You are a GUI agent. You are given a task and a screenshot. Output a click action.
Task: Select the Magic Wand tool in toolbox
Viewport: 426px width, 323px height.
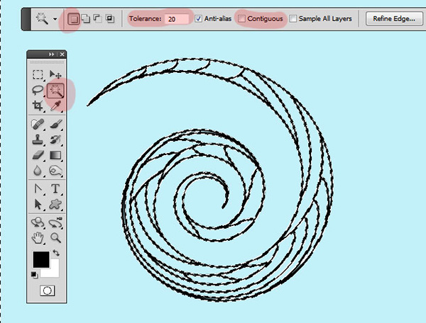55,90
